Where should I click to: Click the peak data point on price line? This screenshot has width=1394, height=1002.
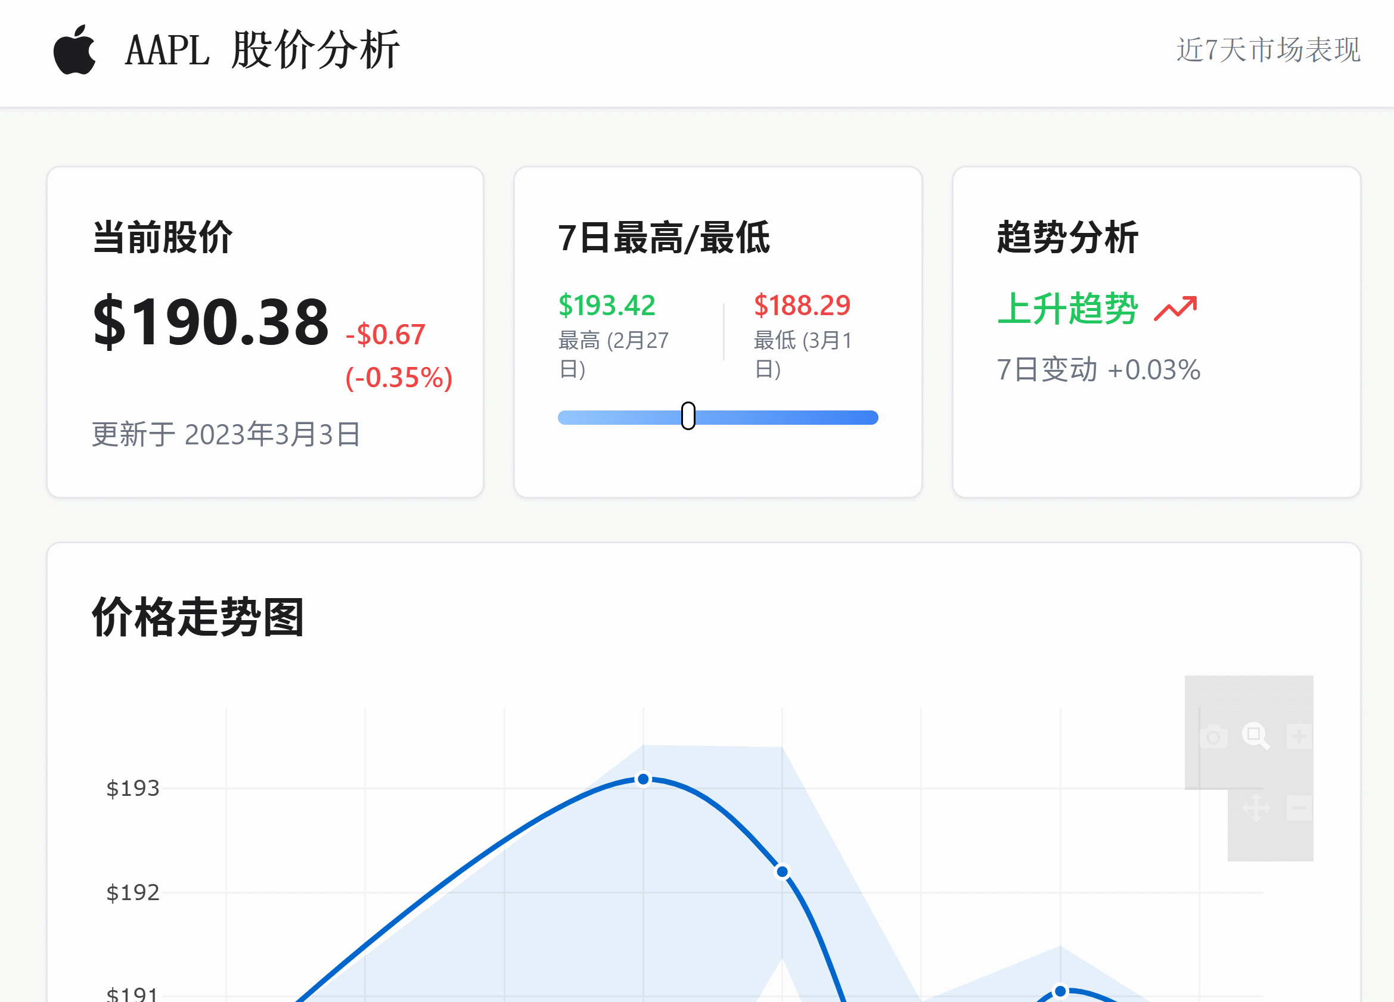(643, 779)
